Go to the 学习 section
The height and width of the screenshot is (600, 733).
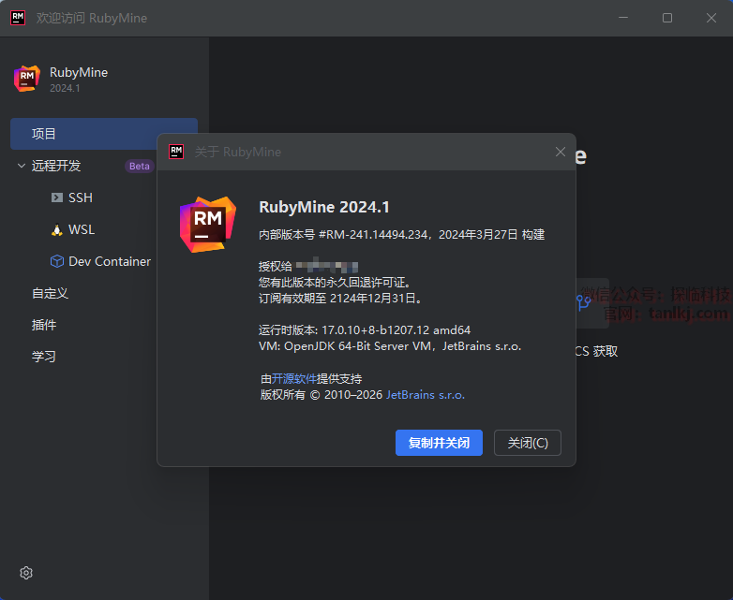coord(44,357)
